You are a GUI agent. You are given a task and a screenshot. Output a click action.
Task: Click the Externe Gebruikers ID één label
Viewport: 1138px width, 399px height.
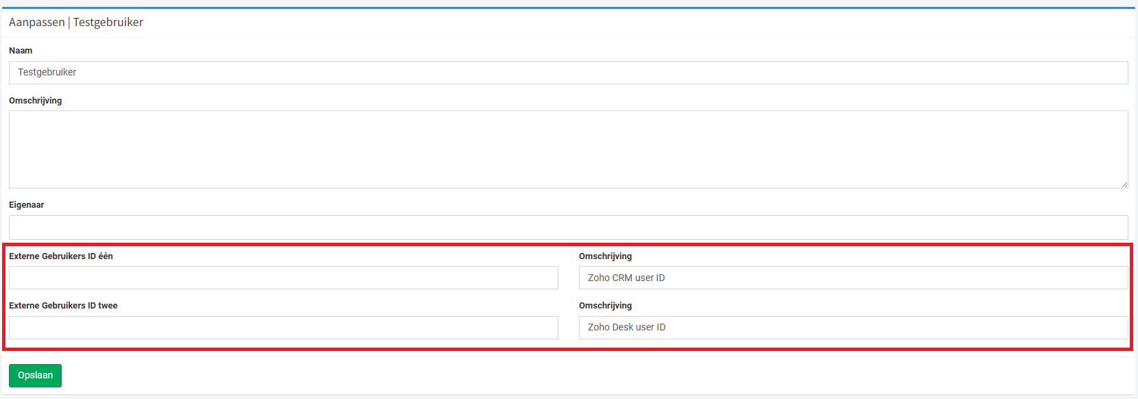pyautogui.click(x=61, y=256)
